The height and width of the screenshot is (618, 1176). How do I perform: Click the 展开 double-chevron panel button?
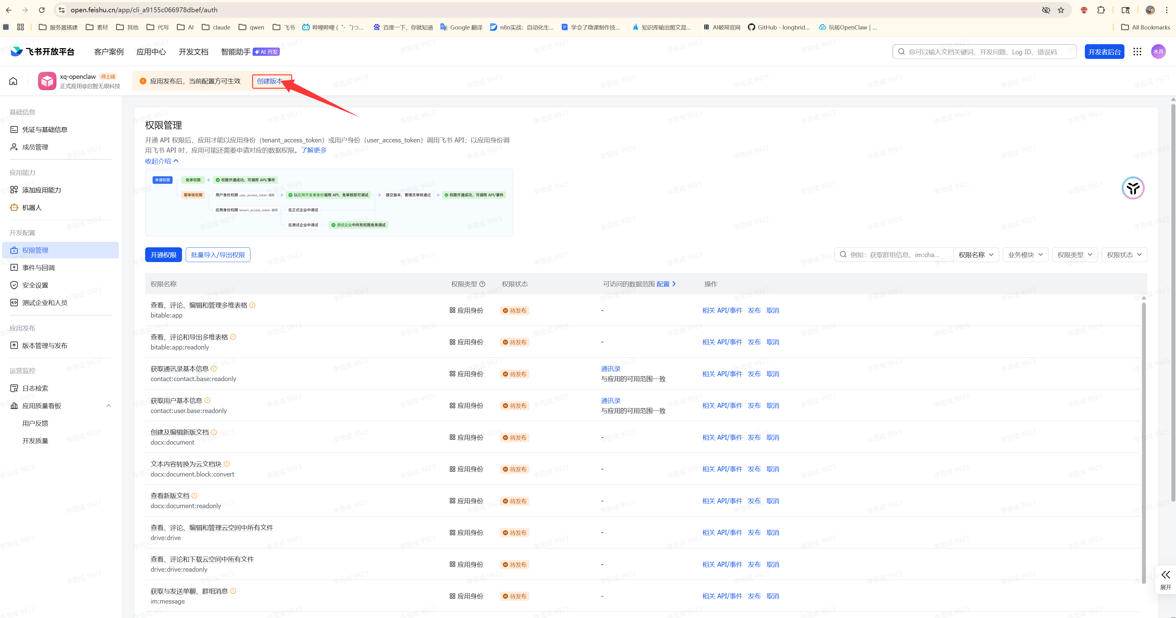[1166, 580]
